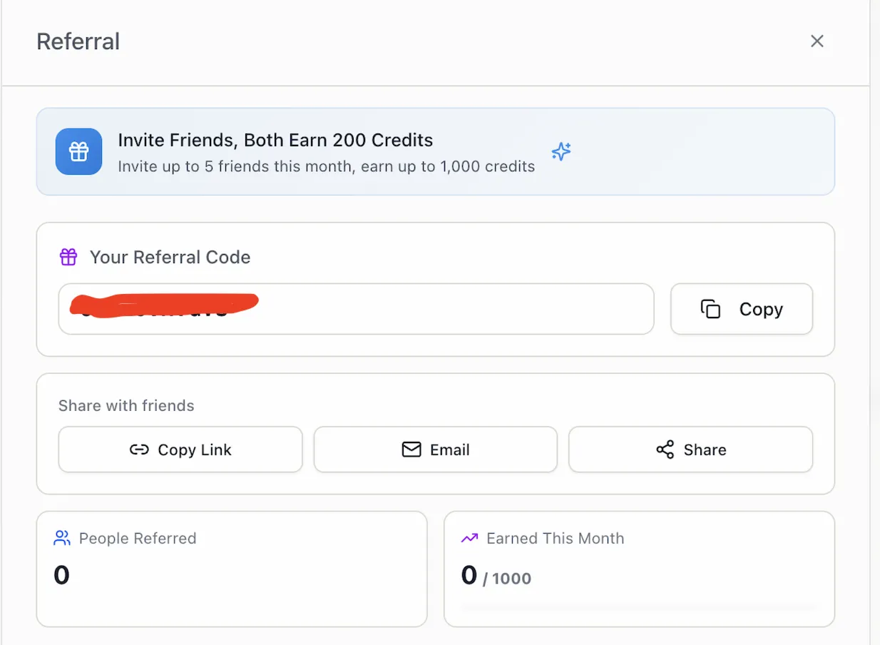
Task: Close the Referral dialog
Action: 817,41
